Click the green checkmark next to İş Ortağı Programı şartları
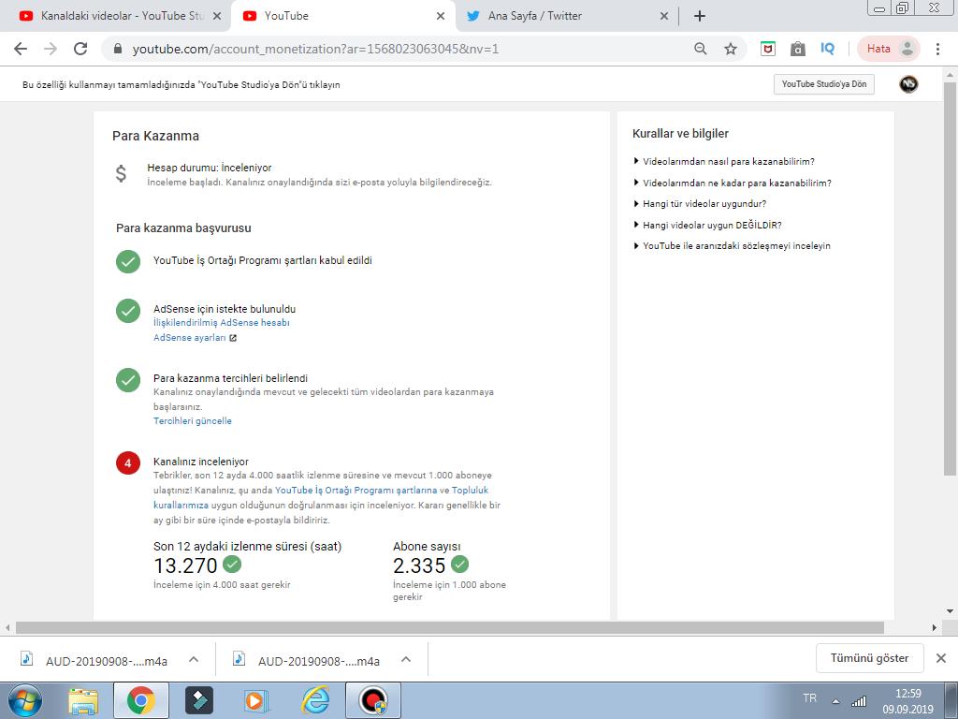Viewport: 958px width, 719px height. point(127,262)
